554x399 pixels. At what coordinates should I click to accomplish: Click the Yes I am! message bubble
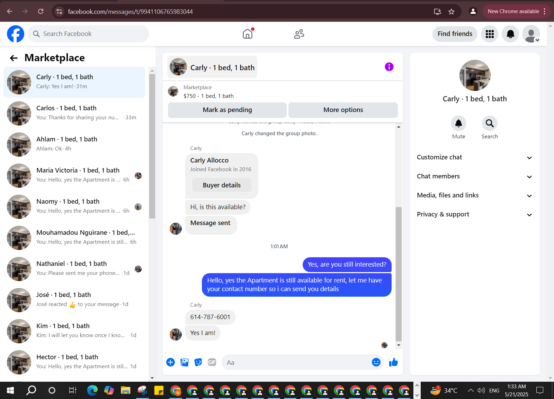click(x=203, y=333)
